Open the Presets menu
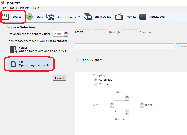 click(25, 8)
